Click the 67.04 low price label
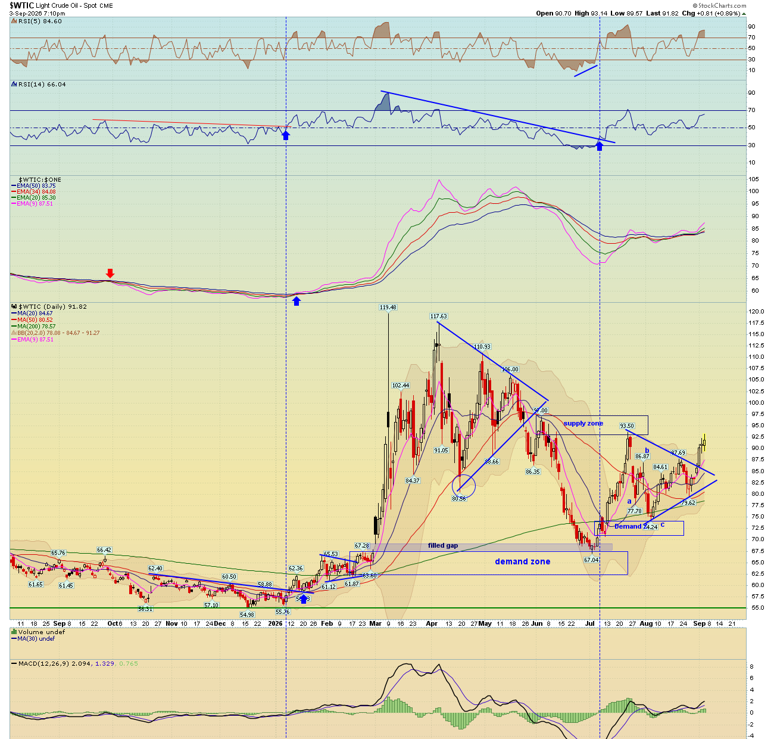Viewport: 774px width, 739px height. pos(591,560)
